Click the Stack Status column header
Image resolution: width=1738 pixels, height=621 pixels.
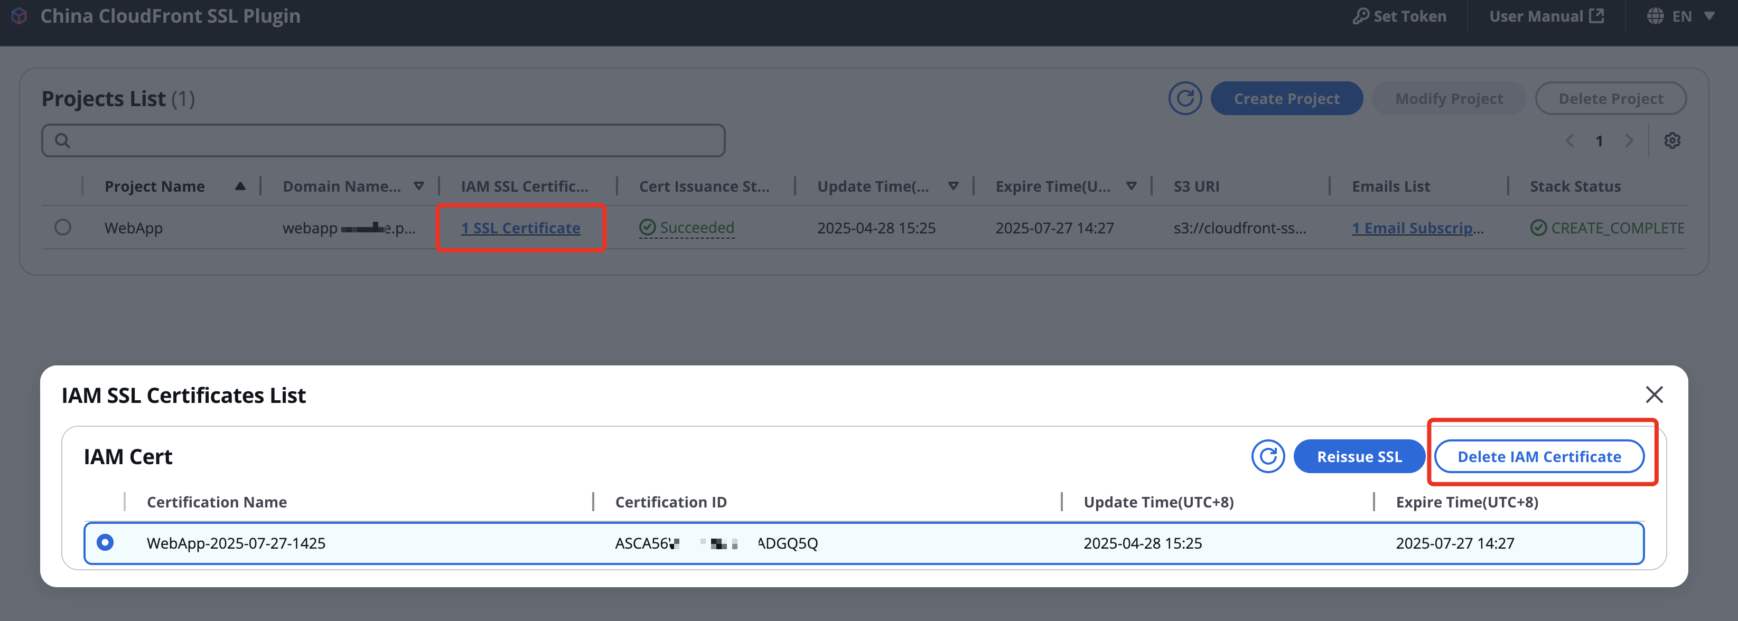click(x=1575, y=186)
